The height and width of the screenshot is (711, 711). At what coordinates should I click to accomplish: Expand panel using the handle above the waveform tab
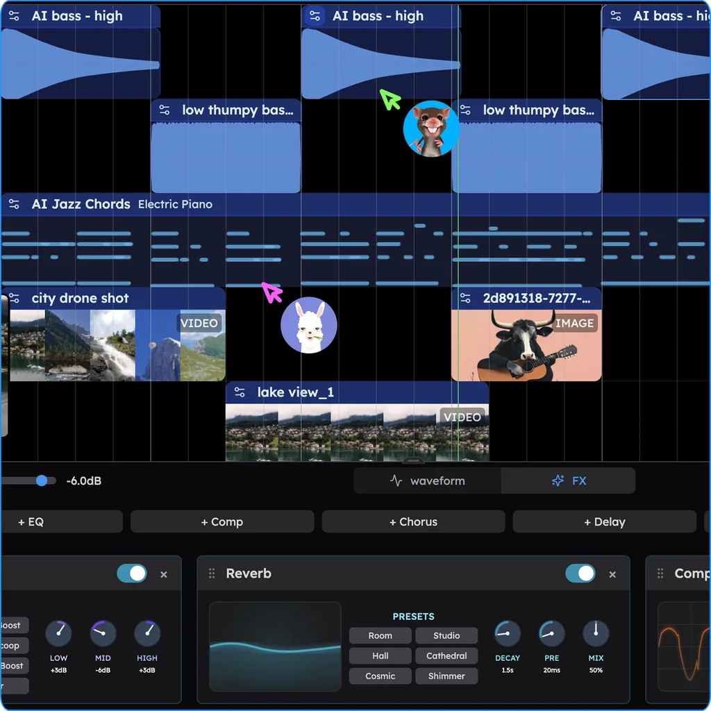pos(413,461)
